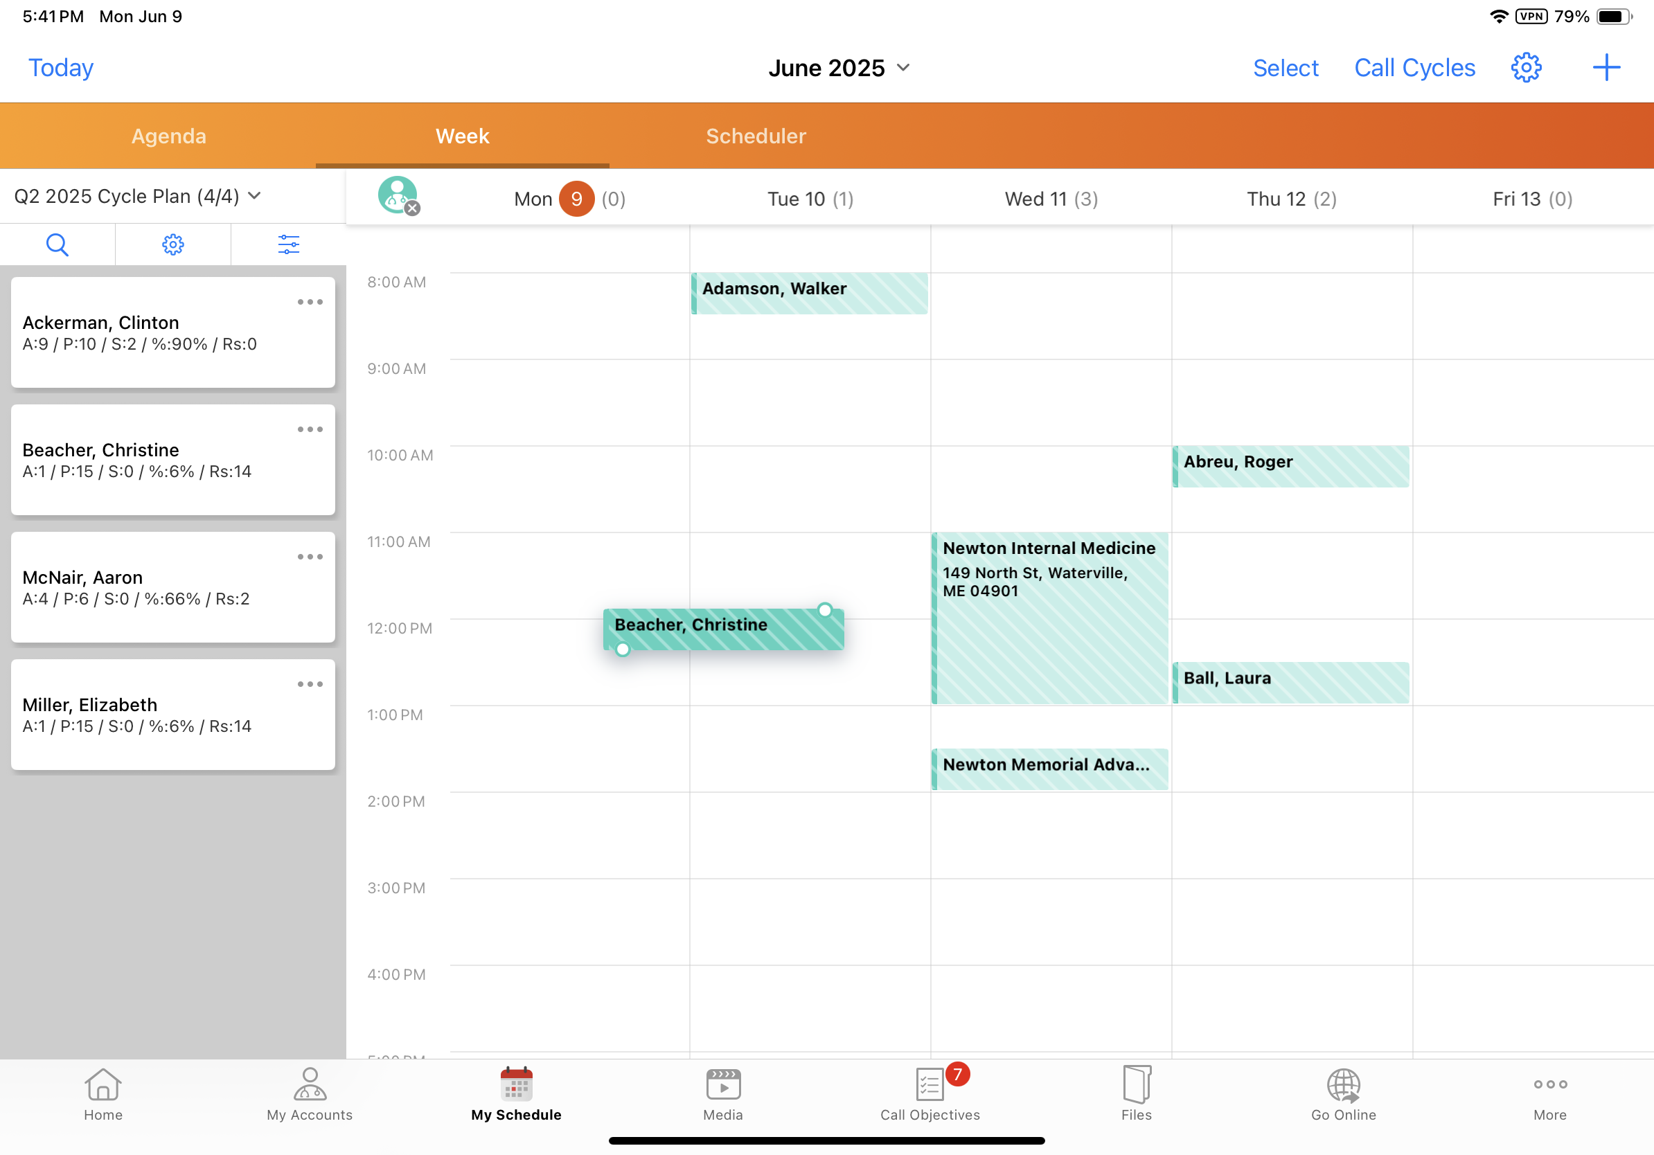Expand the Q2 2025 Cycle Plan dropdown

(x=137, y=196)
